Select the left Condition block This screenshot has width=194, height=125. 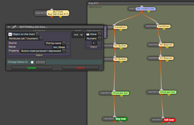(x=120, y=27)
